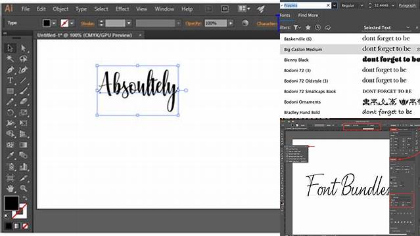Select the Mesh tool

tap(10, 145)
